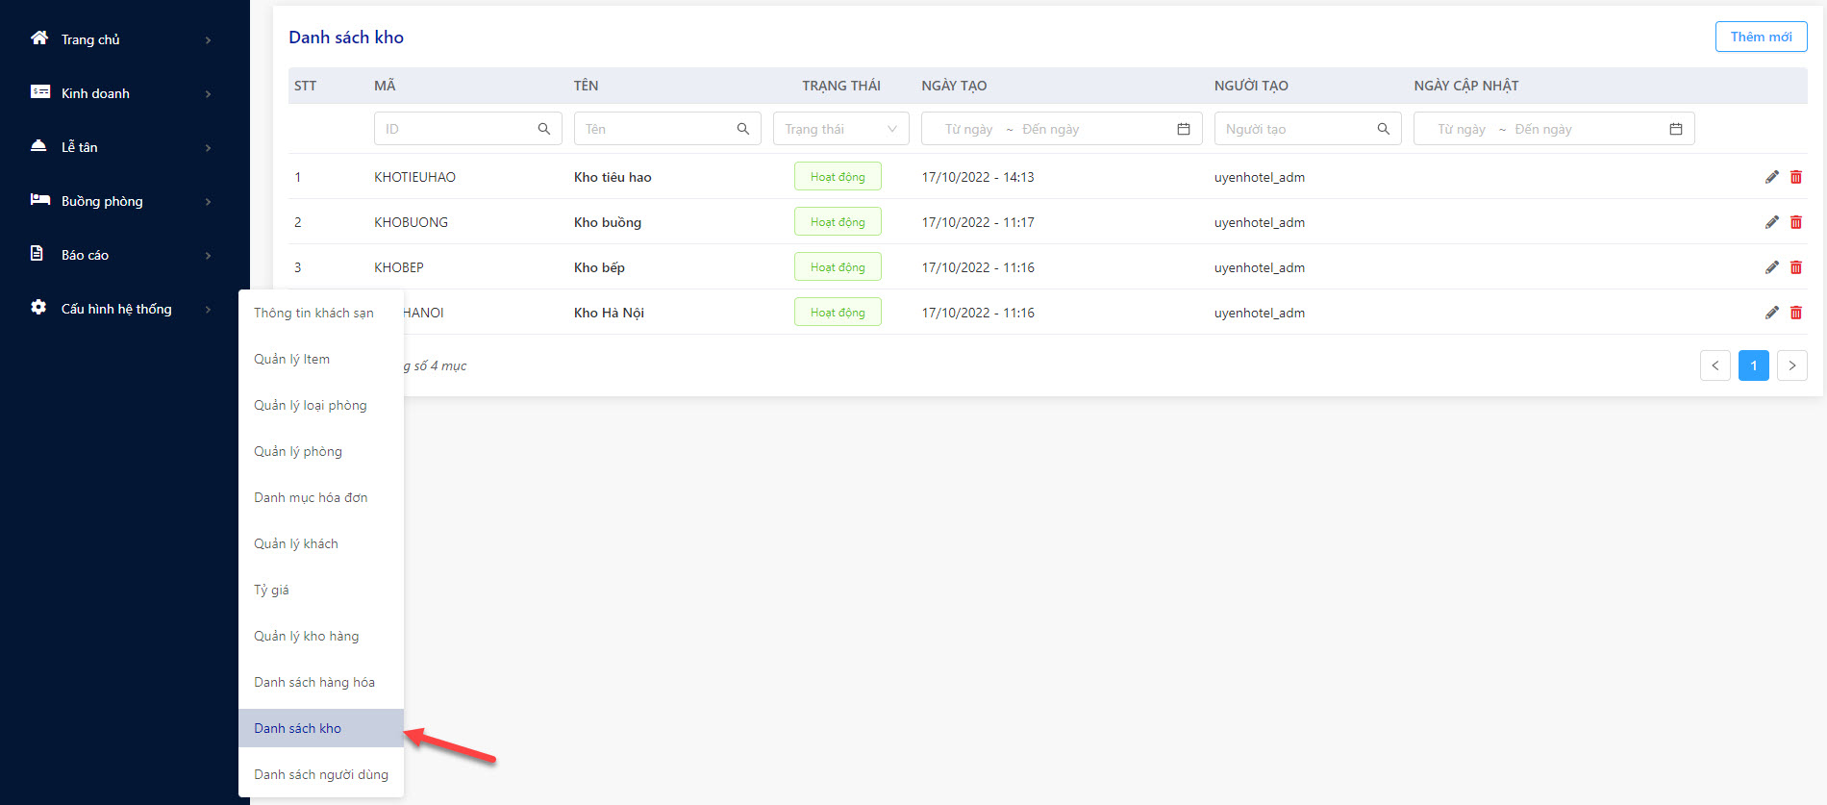Image resolution: width=1827 pixels, height=805 pixels.
Task: Click the pencil edit icon for KHOTIEUHAO
Action: point(1771,177)
